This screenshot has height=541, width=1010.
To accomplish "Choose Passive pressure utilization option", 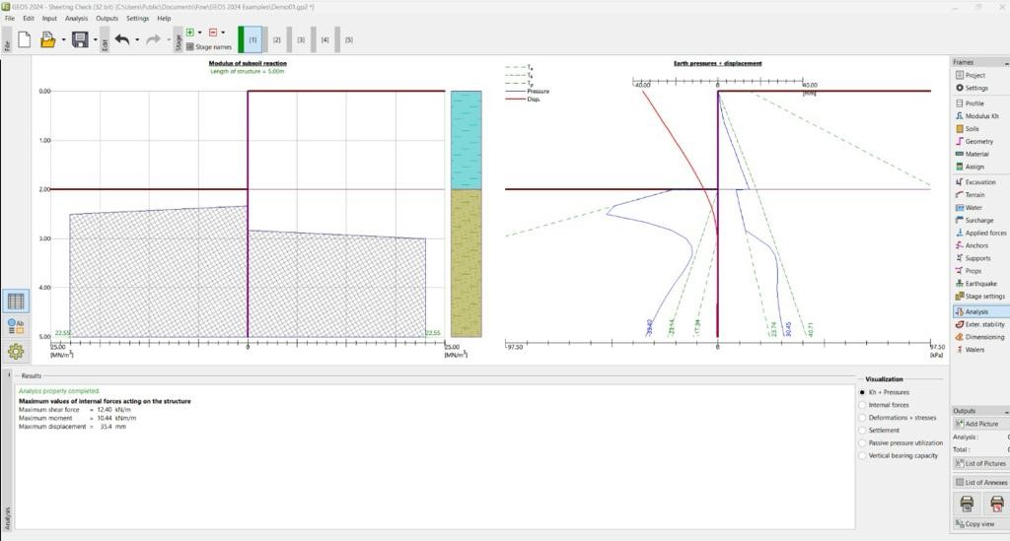I will 864,443.
